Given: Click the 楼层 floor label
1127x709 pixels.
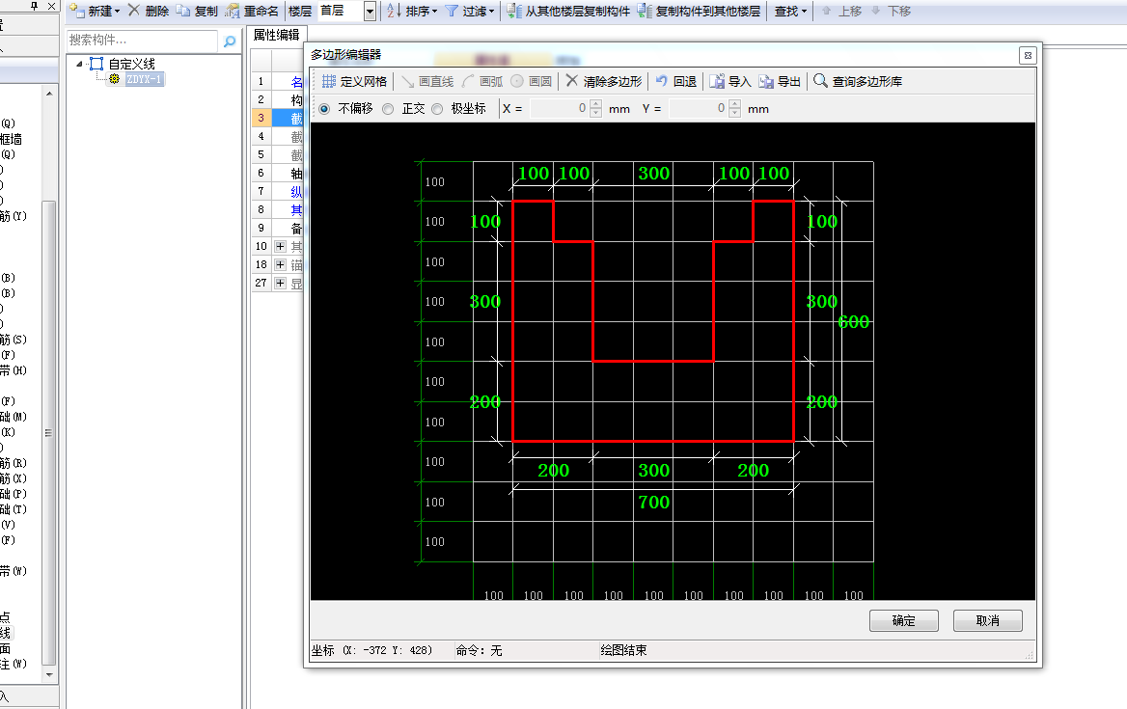Looking at the screenshot, I should click(x=300, y=11).
